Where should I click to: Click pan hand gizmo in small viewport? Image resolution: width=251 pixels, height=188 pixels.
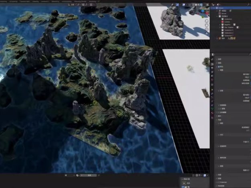207,25
